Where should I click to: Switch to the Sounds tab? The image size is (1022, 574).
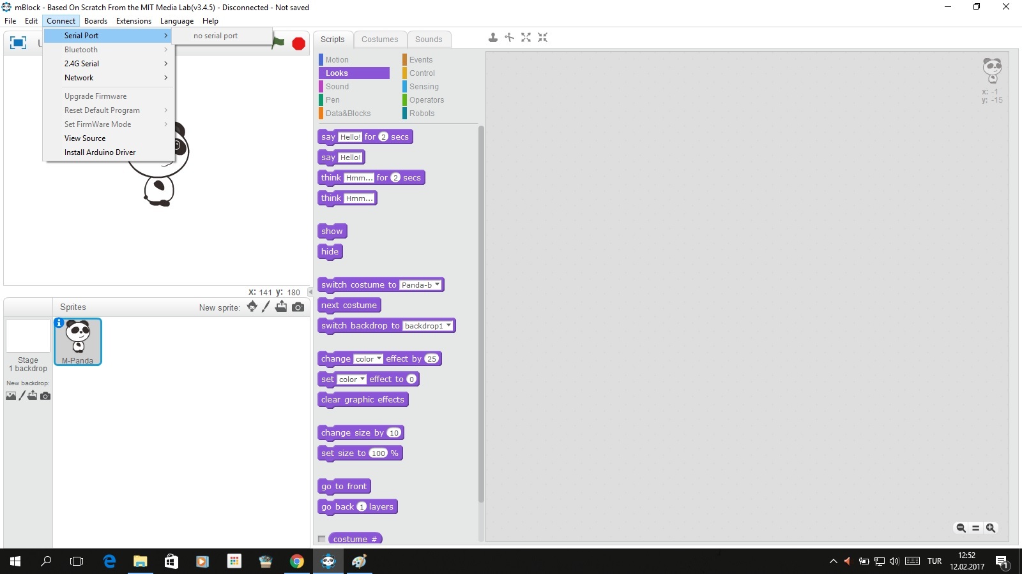click(429, 40)
